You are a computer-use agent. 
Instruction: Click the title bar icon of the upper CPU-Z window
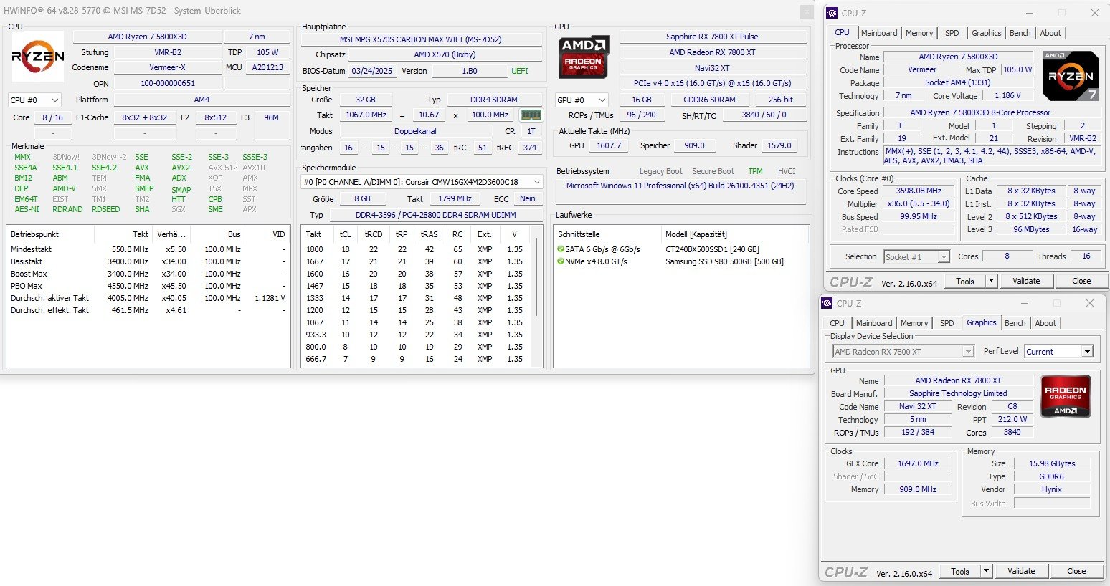coord(832,13)
